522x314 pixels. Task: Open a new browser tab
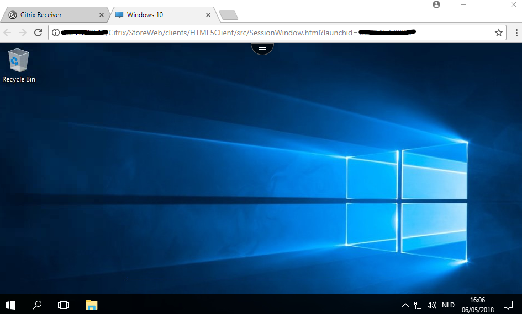pos(229,15)
